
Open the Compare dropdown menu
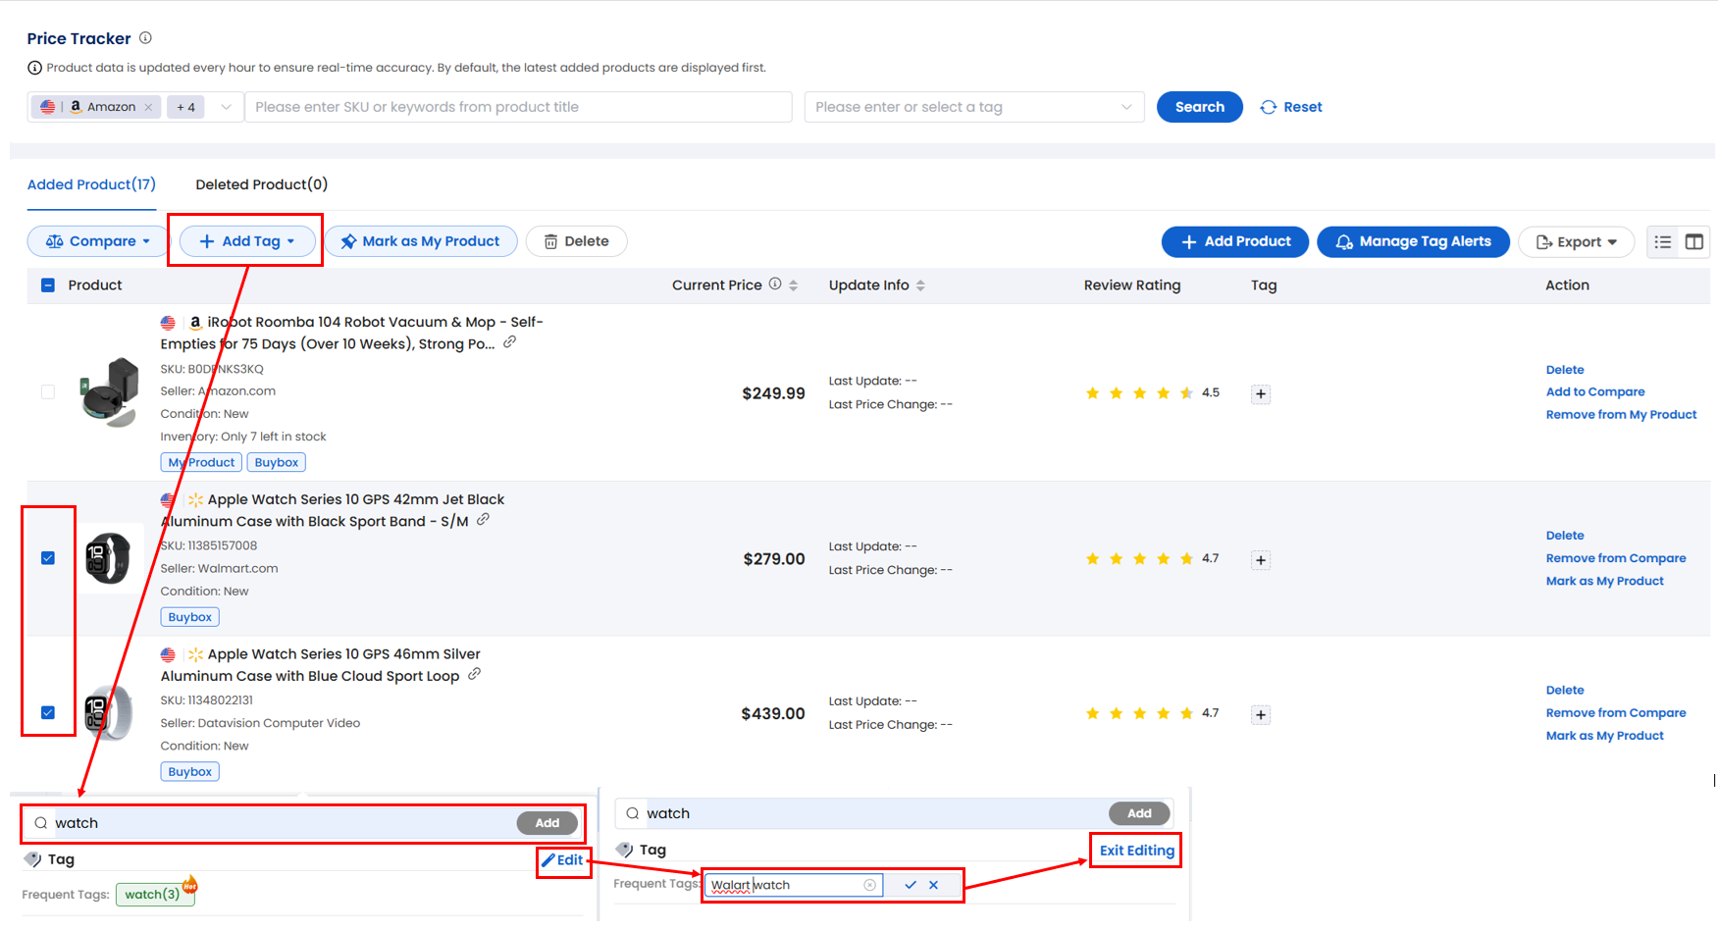pyautogui.click(x=98, y=241)
